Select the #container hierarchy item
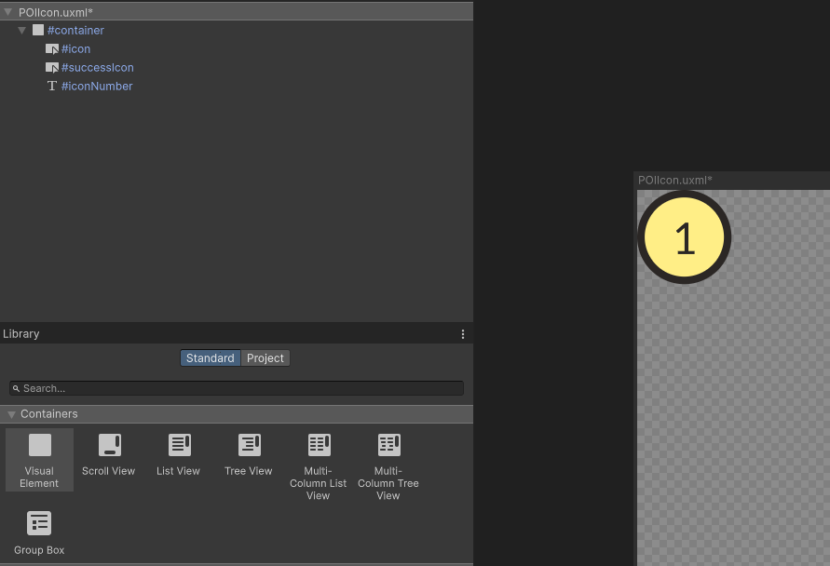Screen dimensions: 830x566 coord(75,30)
